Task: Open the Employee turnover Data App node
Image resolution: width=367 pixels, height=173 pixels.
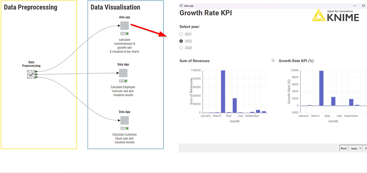Action: (x=123, y=73)
